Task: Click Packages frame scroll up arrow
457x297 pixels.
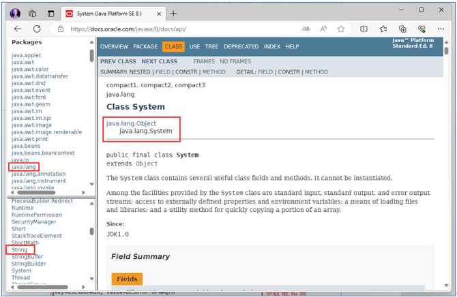Action: [x=91, y=42]
